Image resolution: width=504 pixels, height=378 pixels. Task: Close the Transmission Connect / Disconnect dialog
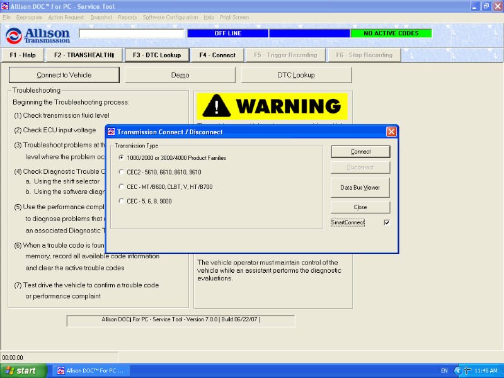[391, 132]
